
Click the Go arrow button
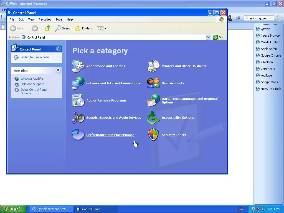tap(218, 37)
